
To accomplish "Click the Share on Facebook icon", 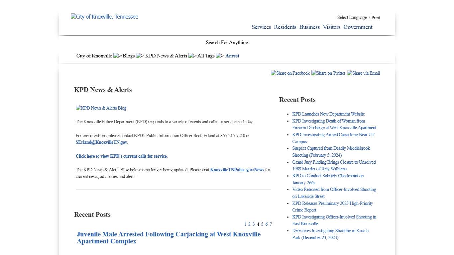I will coord(290,73).
